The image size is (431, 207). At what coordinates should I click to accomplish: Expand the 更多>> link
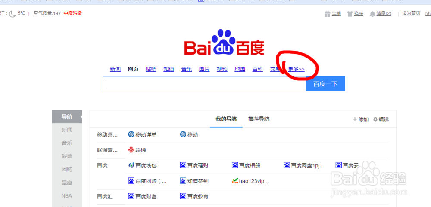(296, 69)
